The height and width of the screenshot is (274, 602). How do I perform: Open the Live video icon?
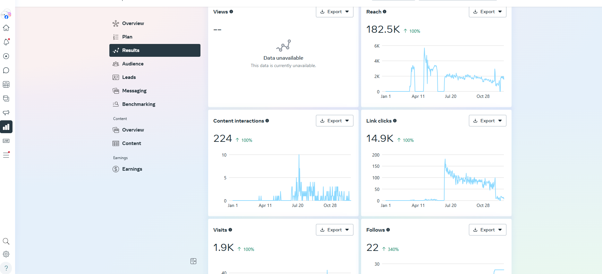(6, 141)
